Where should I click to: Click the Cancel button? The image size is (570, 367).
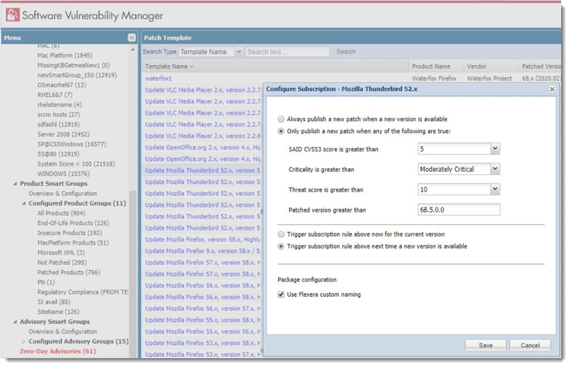coord(530,345)
